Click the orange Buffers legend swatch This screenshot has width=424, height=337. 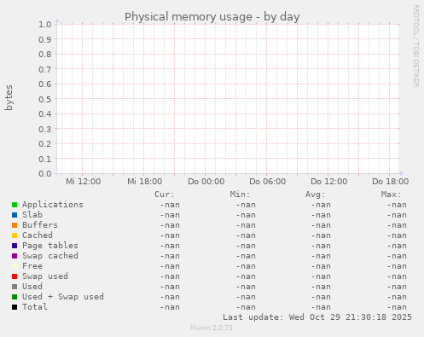click(15, 225)
